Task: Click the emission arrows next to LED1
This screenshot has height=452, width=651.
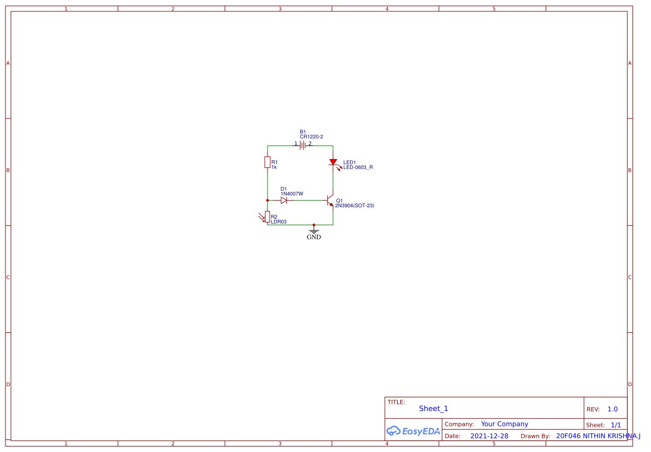Action: tap(339, 167)
